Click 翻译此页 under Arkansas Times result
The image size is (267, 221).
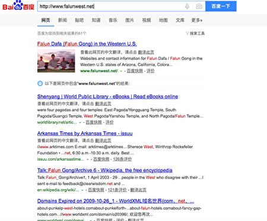point(103,141)
